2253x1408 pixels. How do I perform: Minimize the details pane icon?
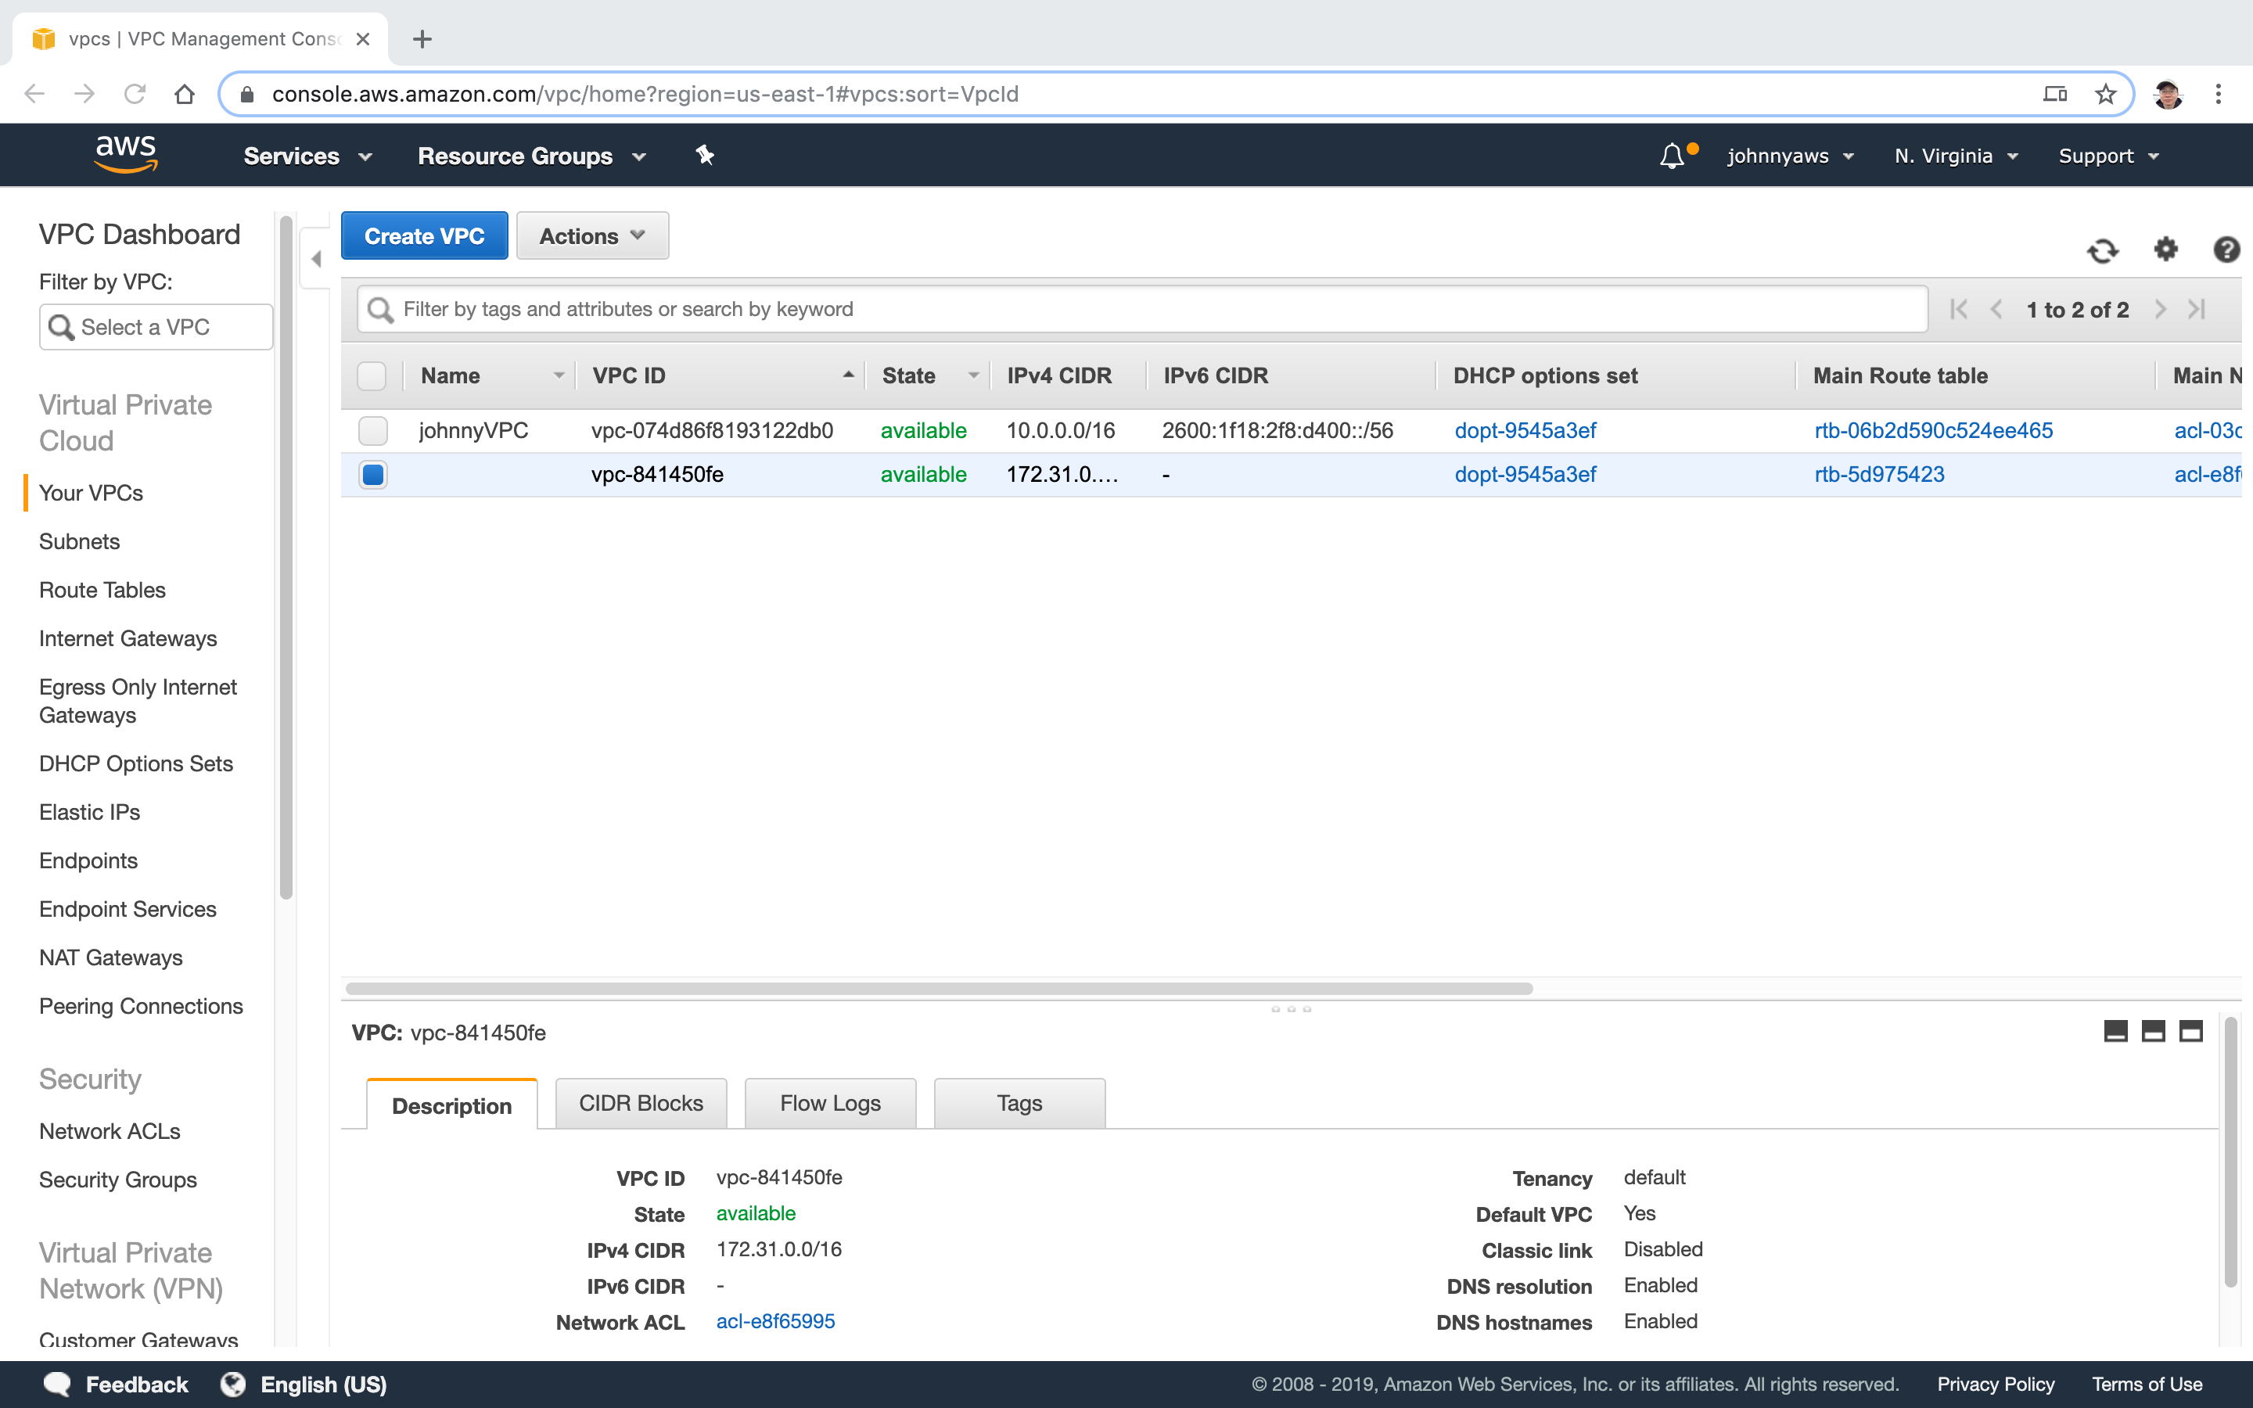pyautogui.click(x=2115, y=1031)
